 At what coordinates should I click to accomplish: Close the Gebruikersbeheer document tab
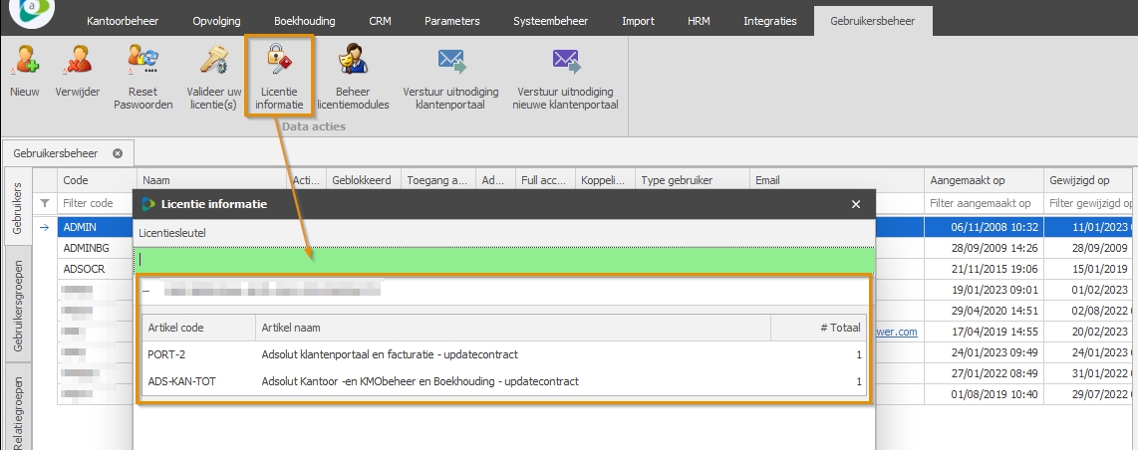pos(118,153)
